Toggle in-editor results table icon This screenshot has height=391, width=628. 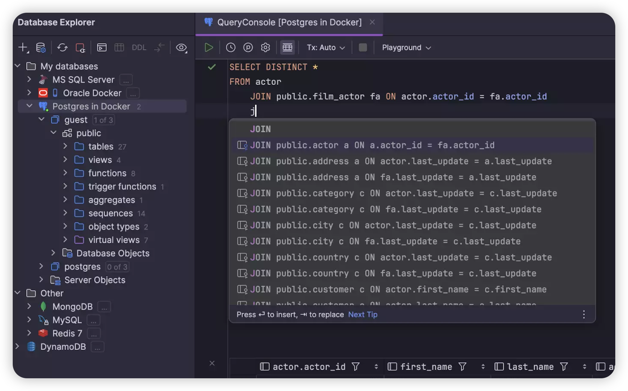click(287, 47)
